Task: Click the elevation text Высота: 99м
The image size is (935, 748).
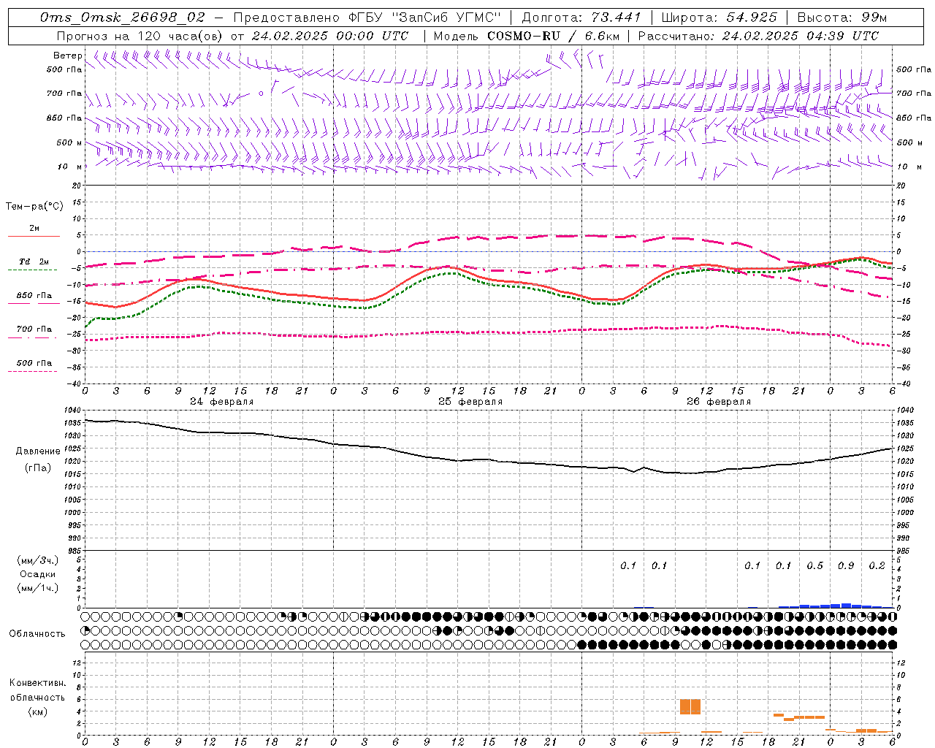Action: [843, 18]
